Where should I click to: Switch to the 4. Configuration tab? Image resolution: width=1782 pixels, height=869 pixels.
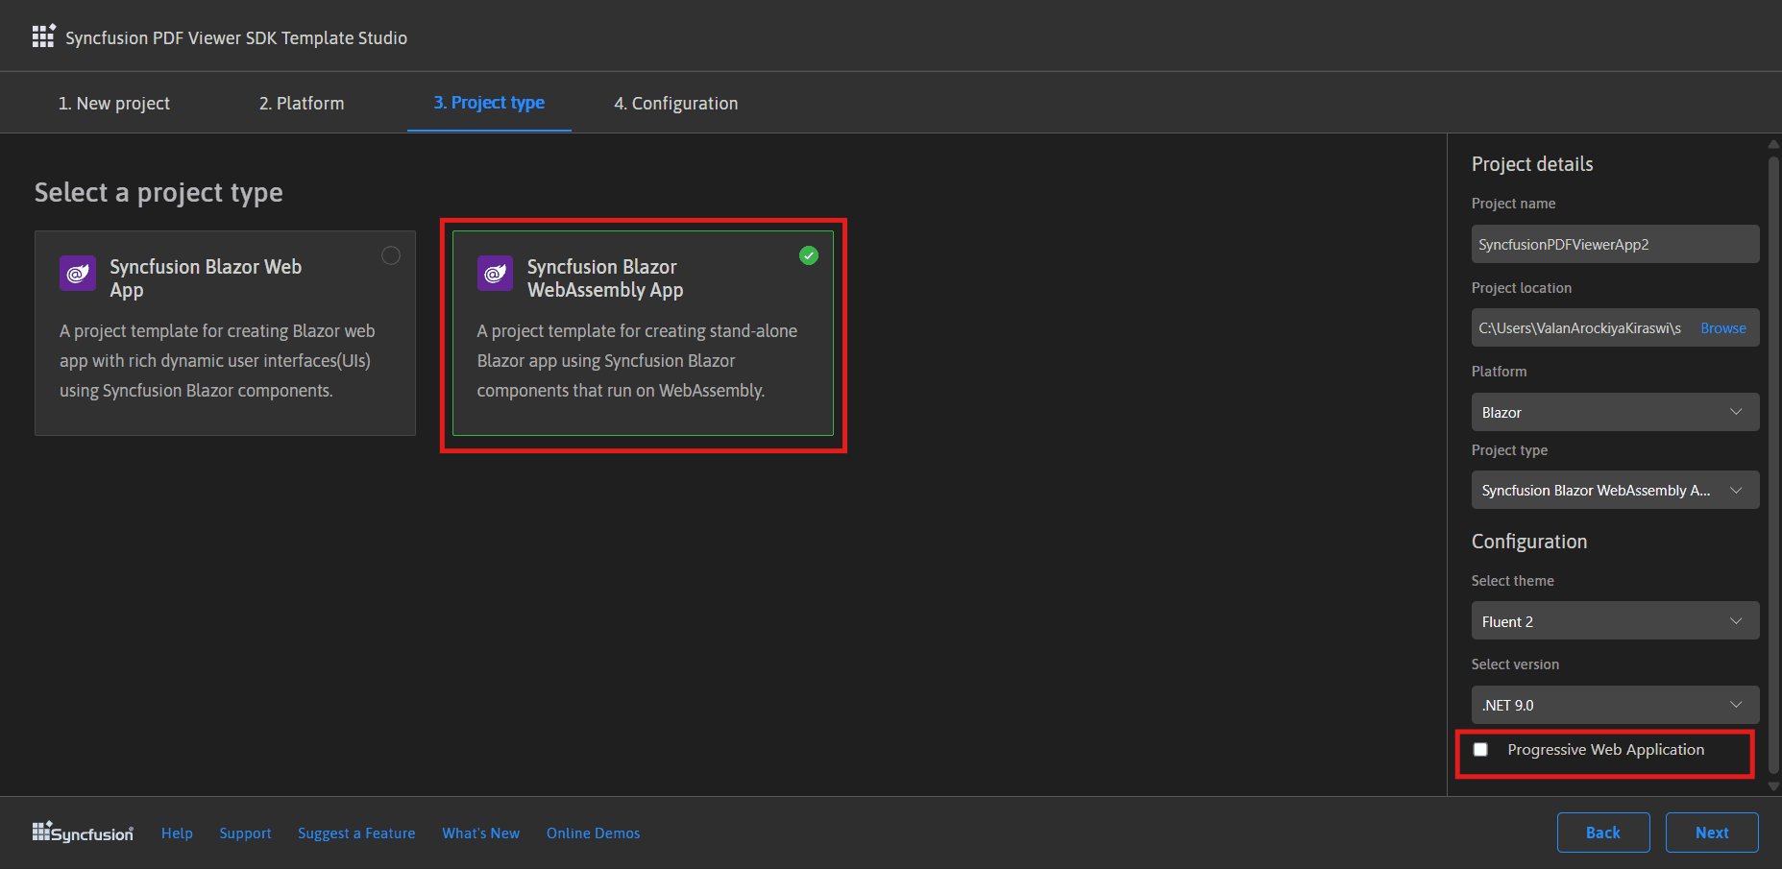(676, 103)
